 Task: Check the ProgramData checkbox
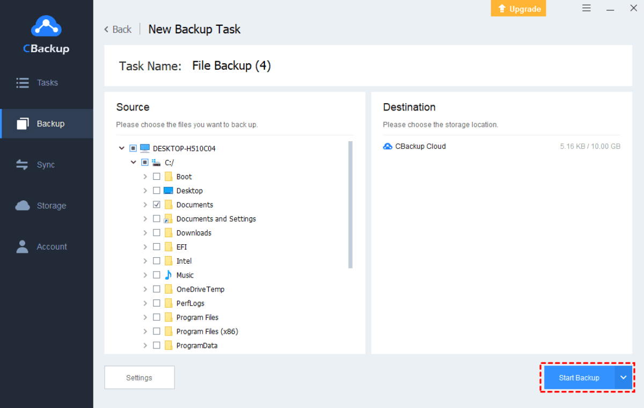(x=157, y=346)
